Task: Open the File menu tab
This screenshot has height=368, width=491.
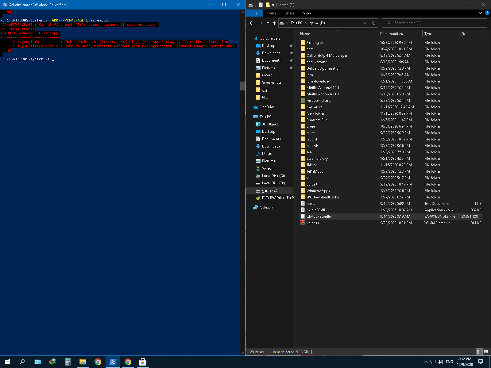Action: coord(254,13)
